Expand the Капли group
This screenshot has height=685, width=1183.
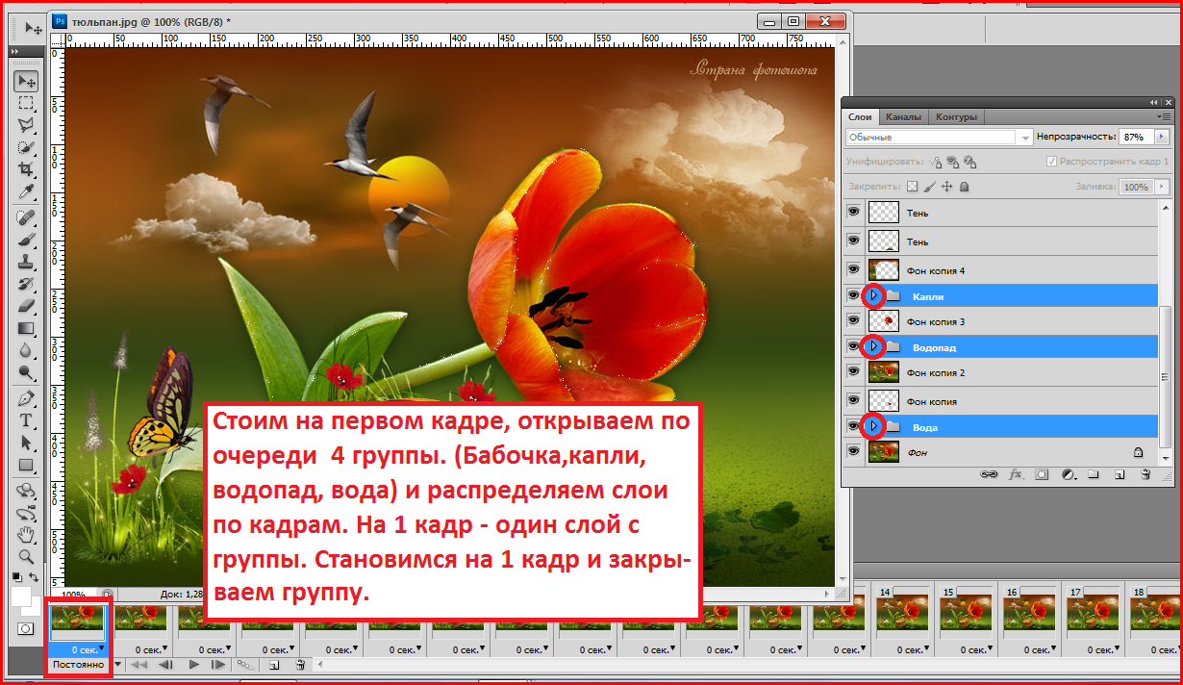point(873,295)
